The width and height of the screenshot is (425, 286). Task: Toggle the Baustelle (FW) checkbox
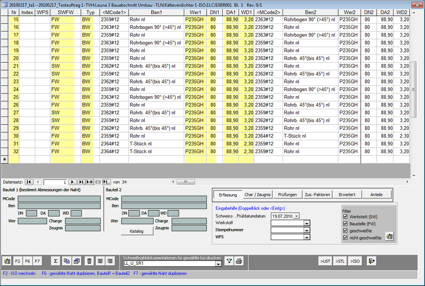coord(345,224)
